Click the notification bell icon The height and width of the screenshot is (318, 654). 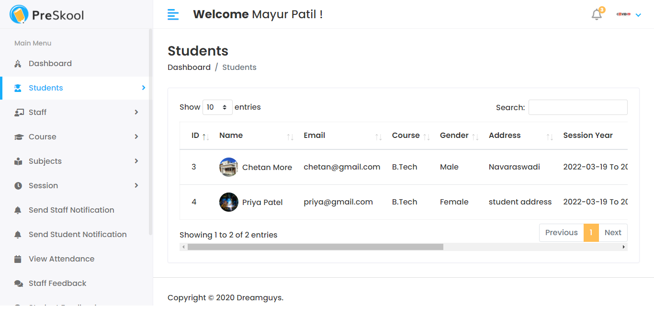pyautogui.click(x=596, y=14)
